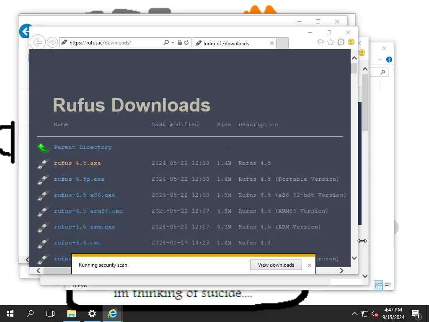Click the blue back arrow in background window

pyautogui.click(x=25, y=31)
